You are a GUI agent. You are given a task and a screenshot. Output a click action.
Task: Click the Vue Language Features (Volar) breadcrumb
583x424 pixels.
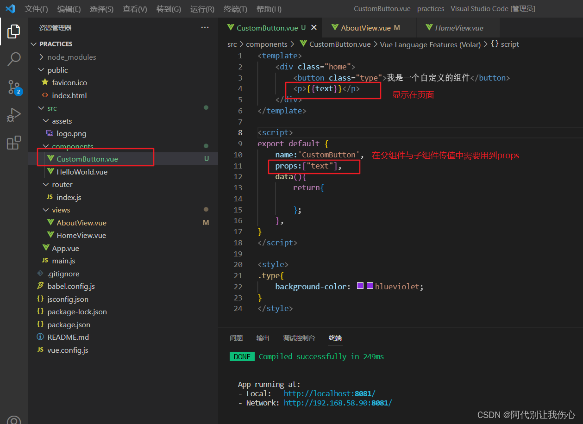pyautogui.click(x=430, y=44)
